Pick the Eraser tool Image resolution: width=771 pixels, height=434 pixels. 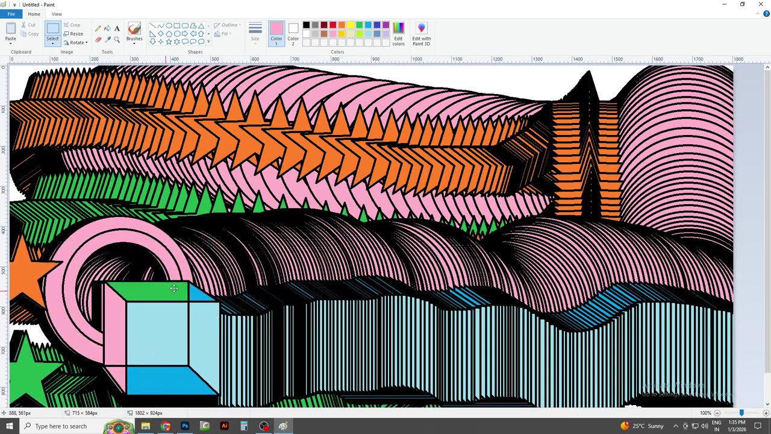coord(98,40)
